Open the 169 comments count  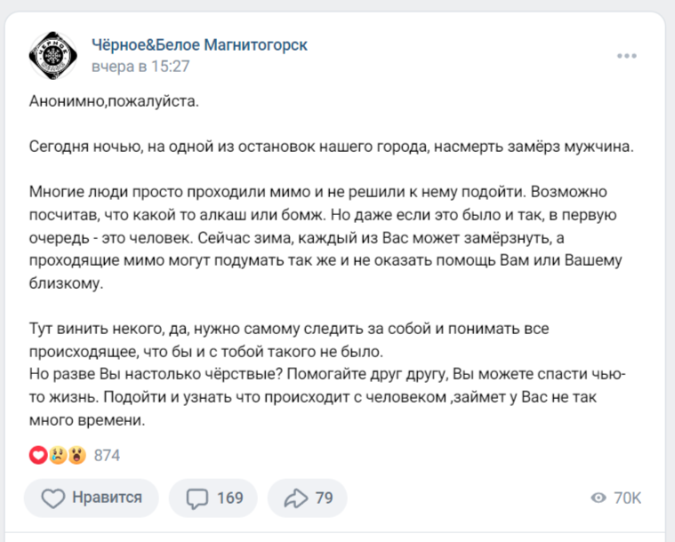click(x=229, y=498)
